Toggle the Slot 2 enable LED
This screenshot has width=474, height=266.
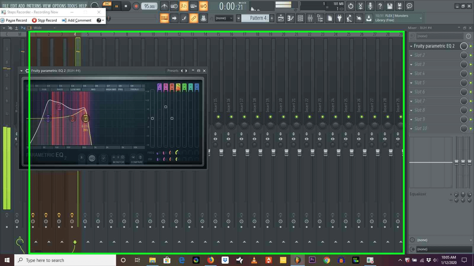pos(470,55)
